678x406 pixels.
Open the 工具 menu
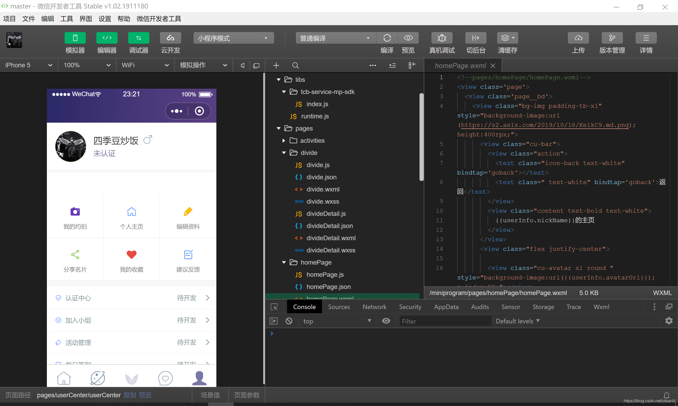66,19
